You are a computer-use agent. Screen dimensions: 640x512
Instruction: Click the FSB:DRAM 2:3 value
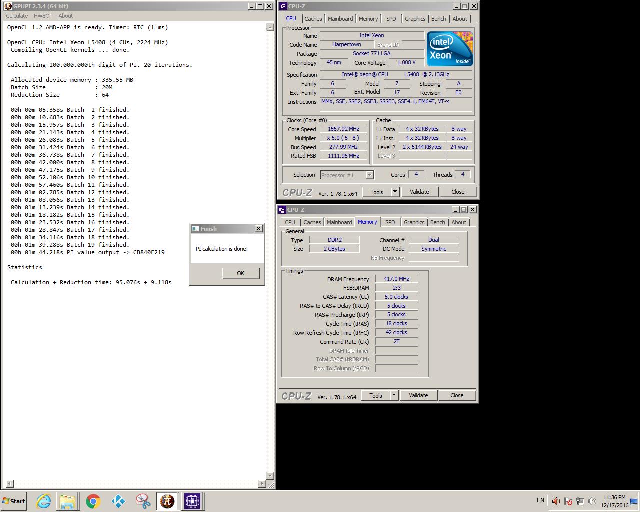point(396,288)
